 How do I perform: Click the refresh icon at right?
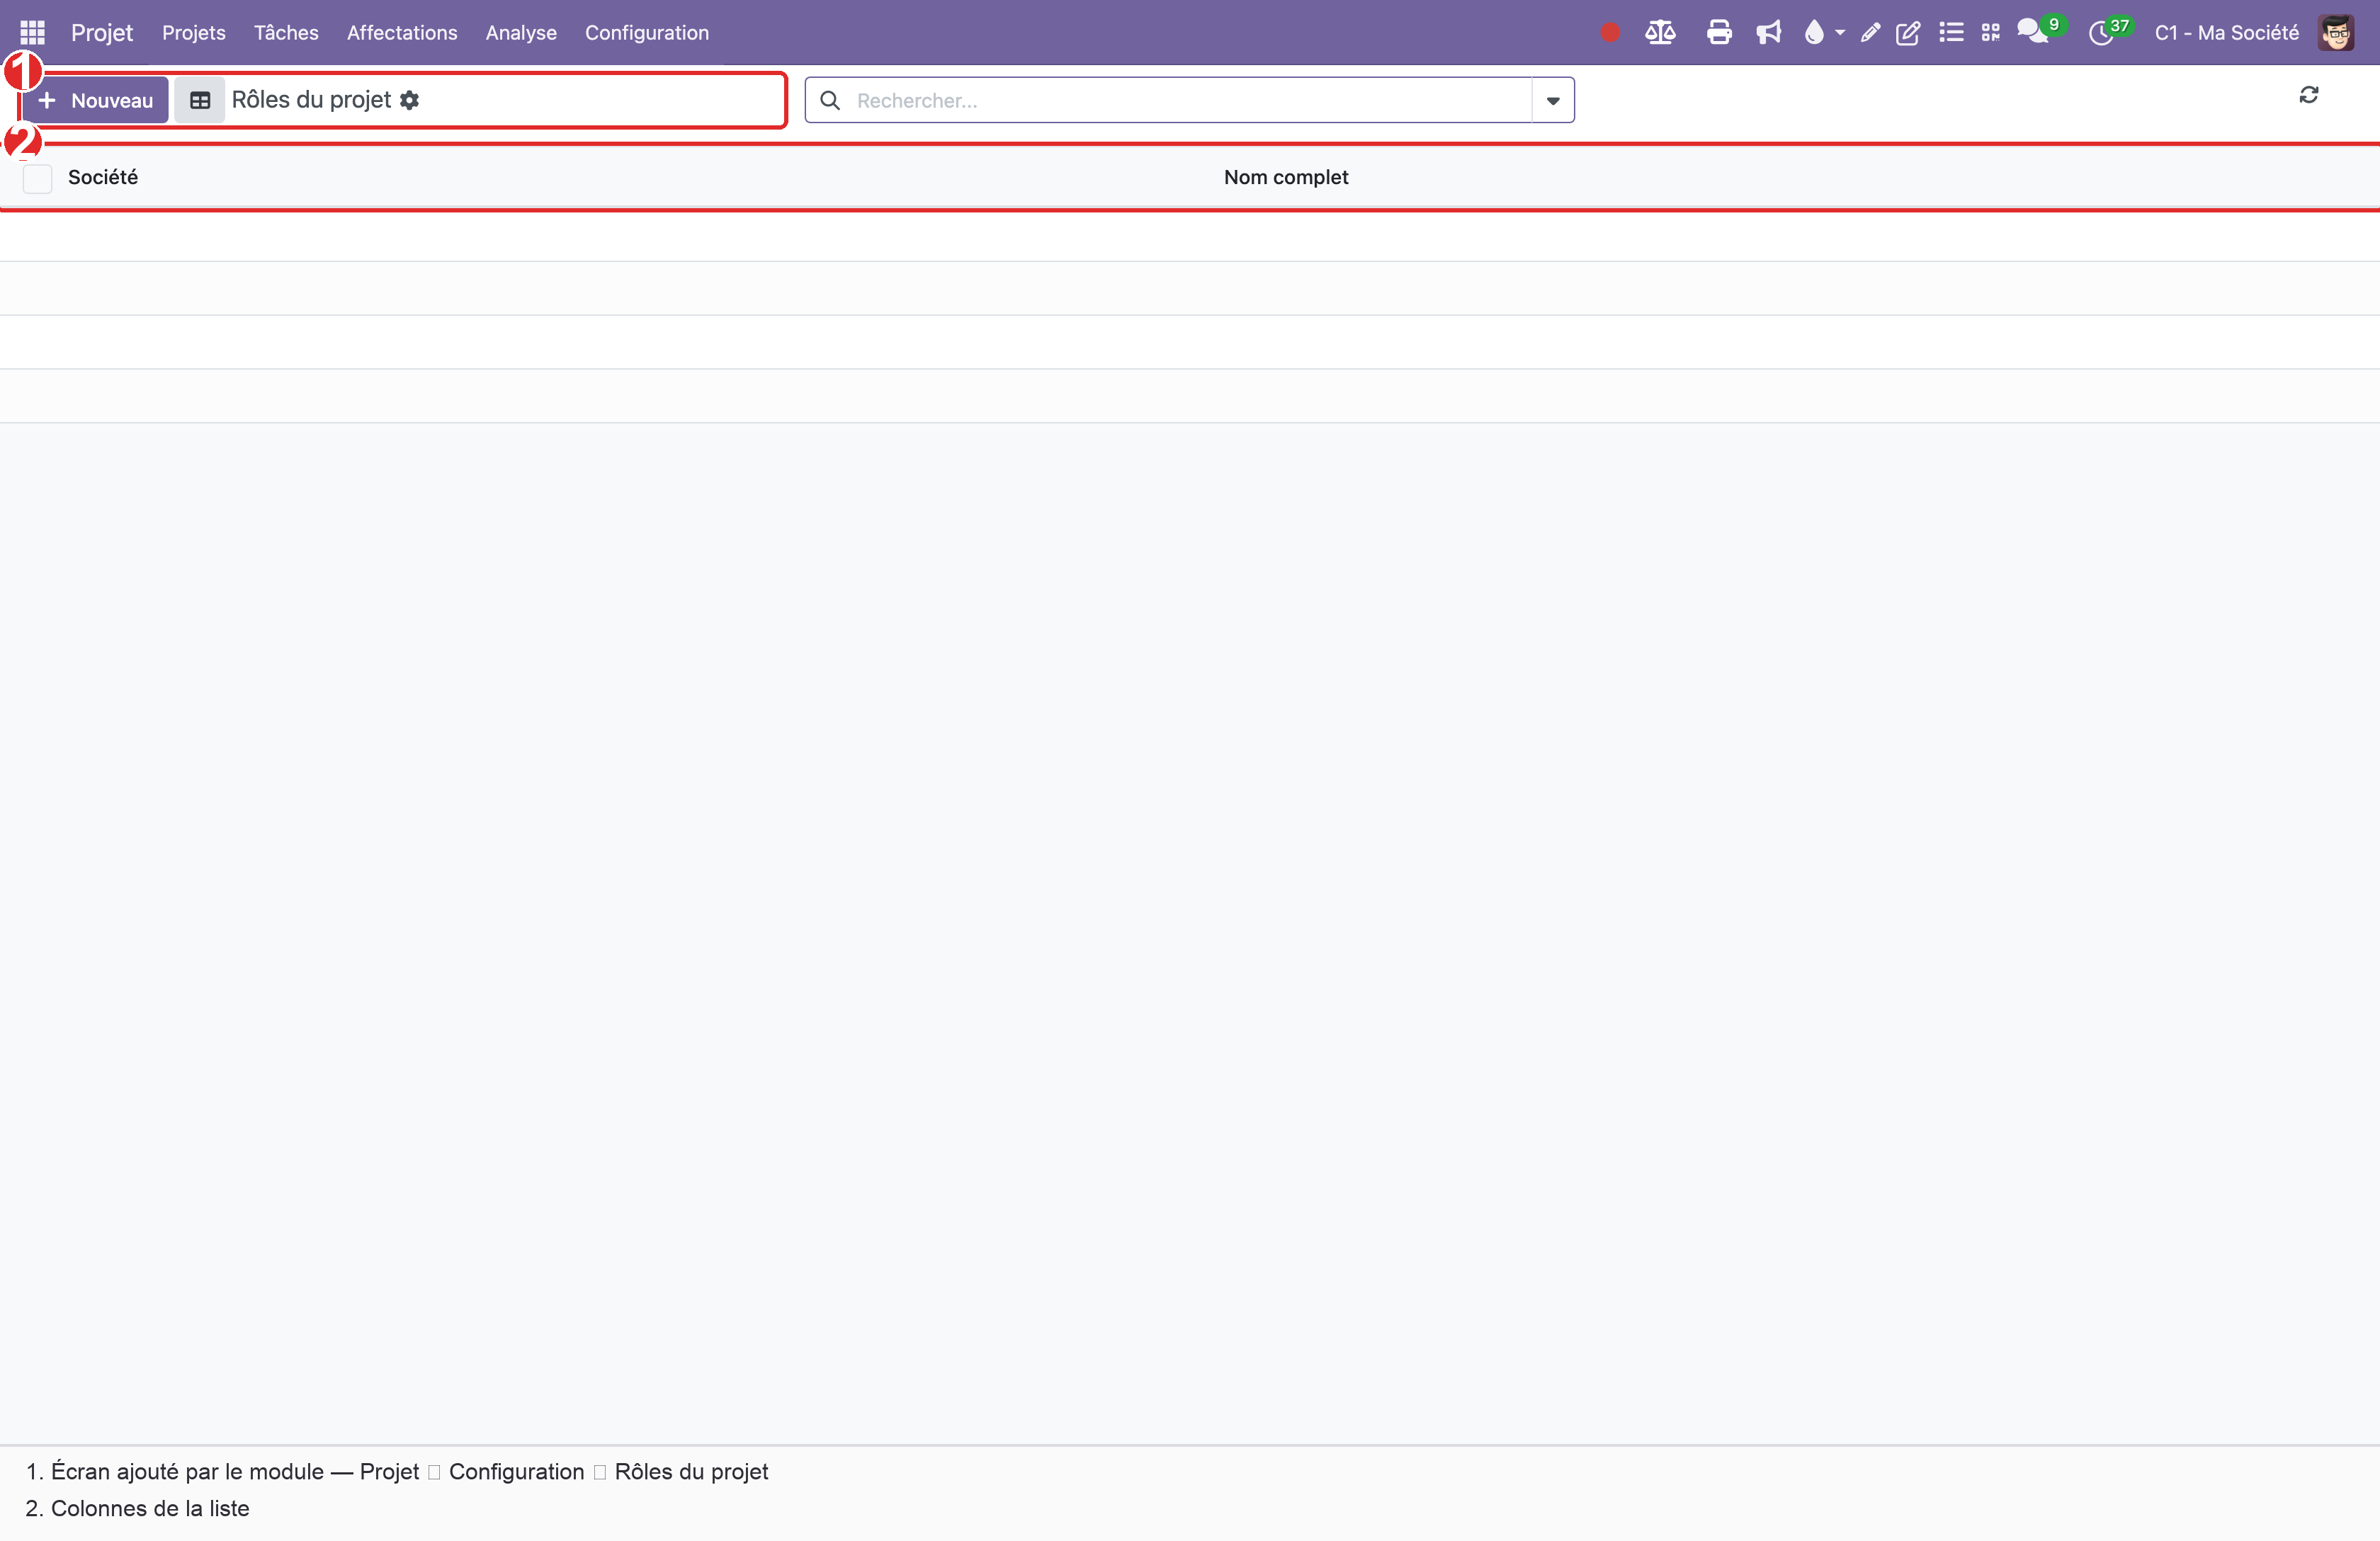[2308, 95]
